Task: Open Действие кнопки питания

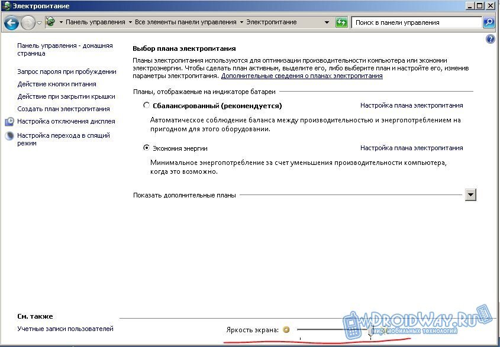Action: (57, 84)
